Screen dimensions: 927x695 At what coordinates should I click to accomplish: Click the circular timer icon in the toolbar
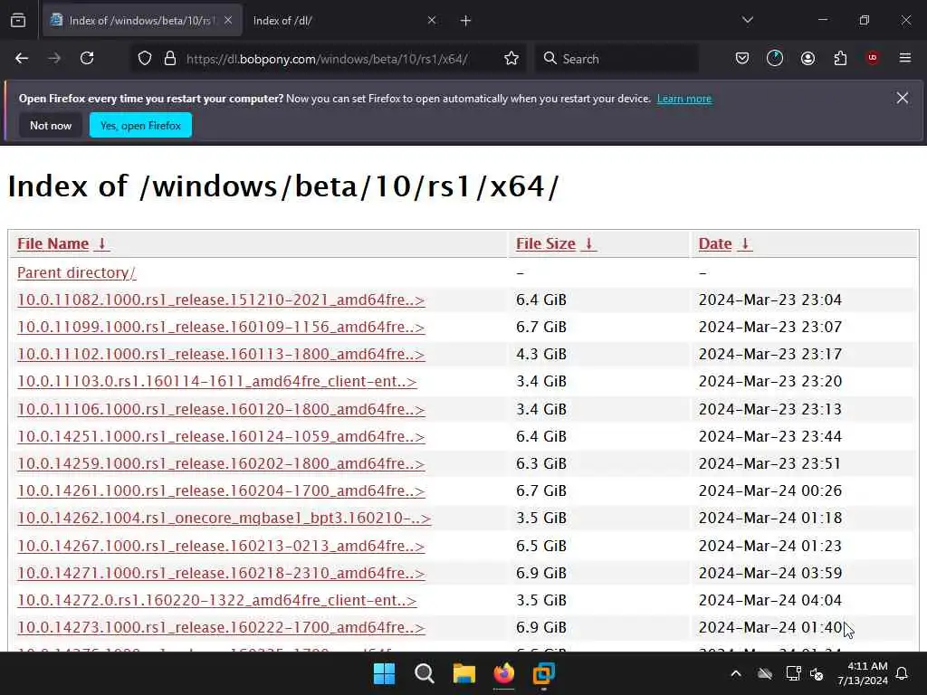click(x=775, y=59)
